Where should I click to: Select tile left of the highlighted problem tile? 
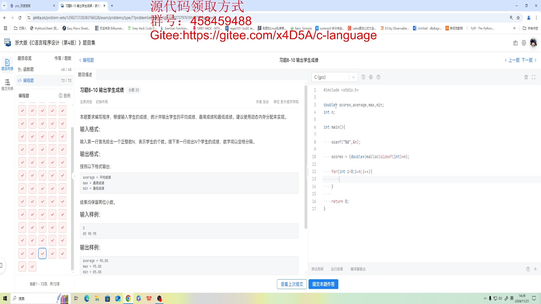(32, 253)
